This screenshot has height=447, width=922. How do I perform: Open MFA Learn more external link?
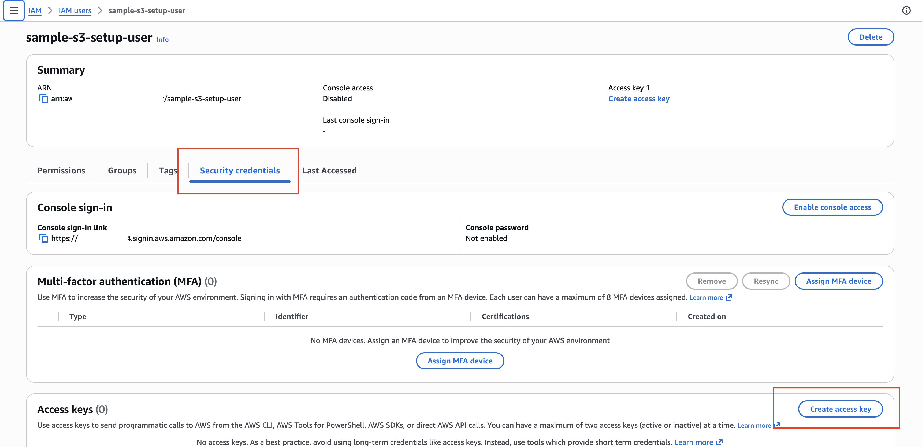pos(711,297)
